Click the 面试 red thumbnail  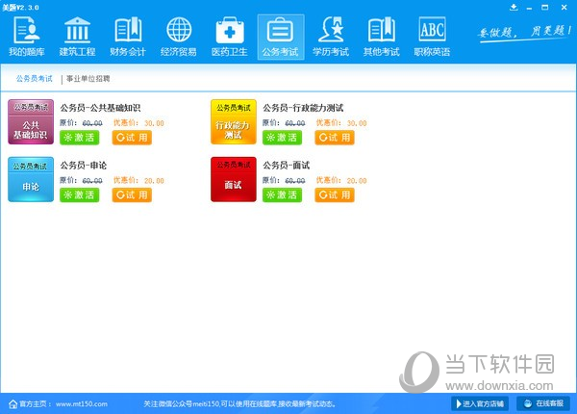pyautogui.click(x=234, y=179)
